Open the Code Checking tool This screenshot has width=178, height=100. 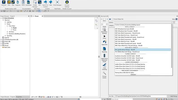[x=105, y=67]
